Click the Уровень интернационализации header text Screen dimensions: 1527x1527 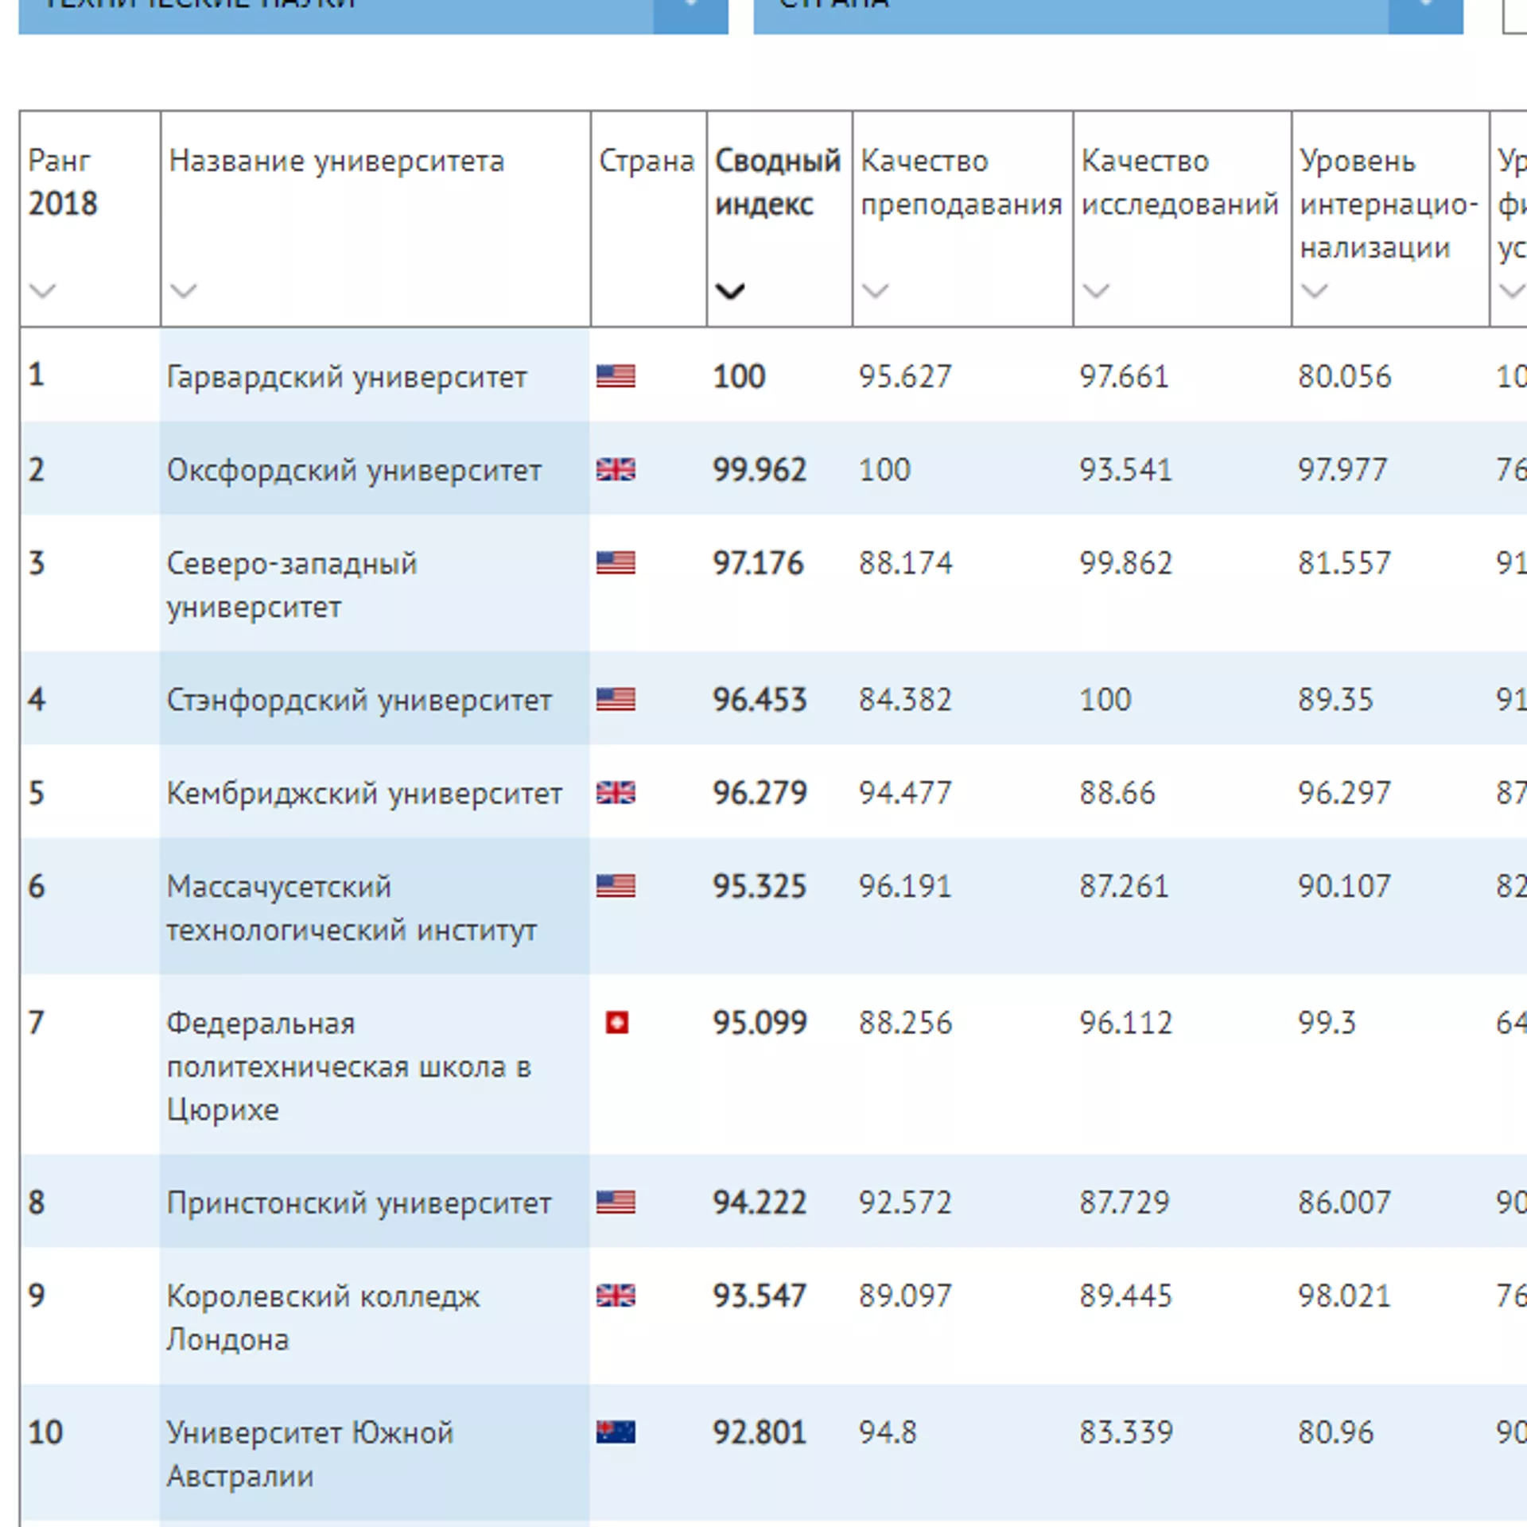click(1389, 204)
